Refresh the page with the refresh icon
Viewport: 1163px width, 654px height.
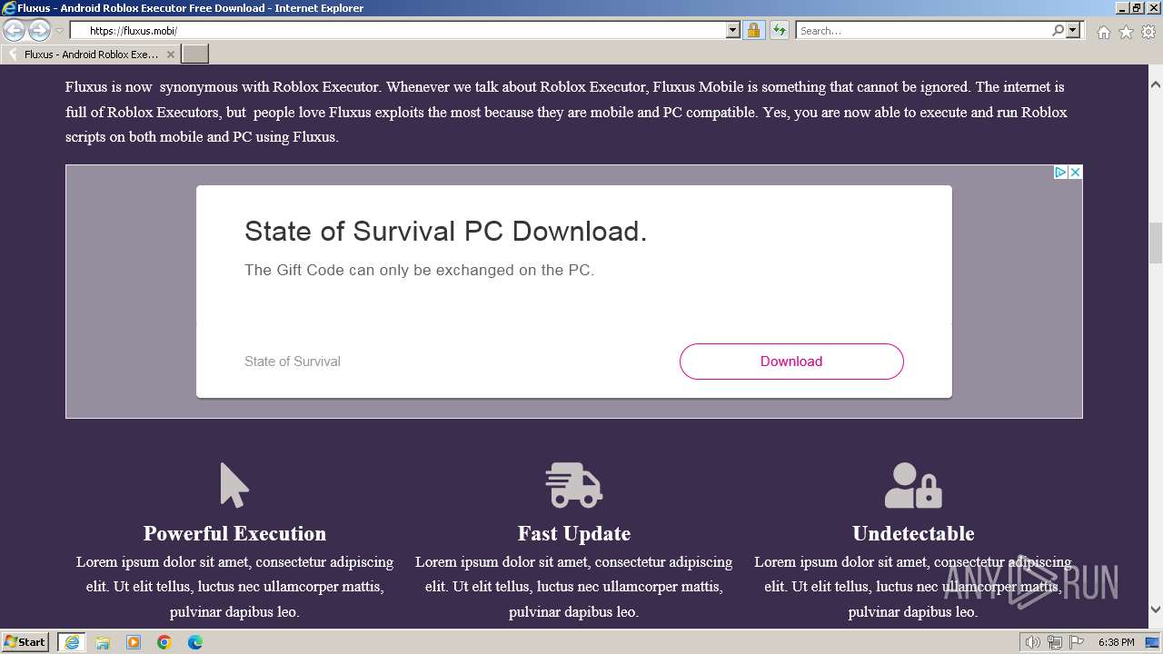click(780, 31)
